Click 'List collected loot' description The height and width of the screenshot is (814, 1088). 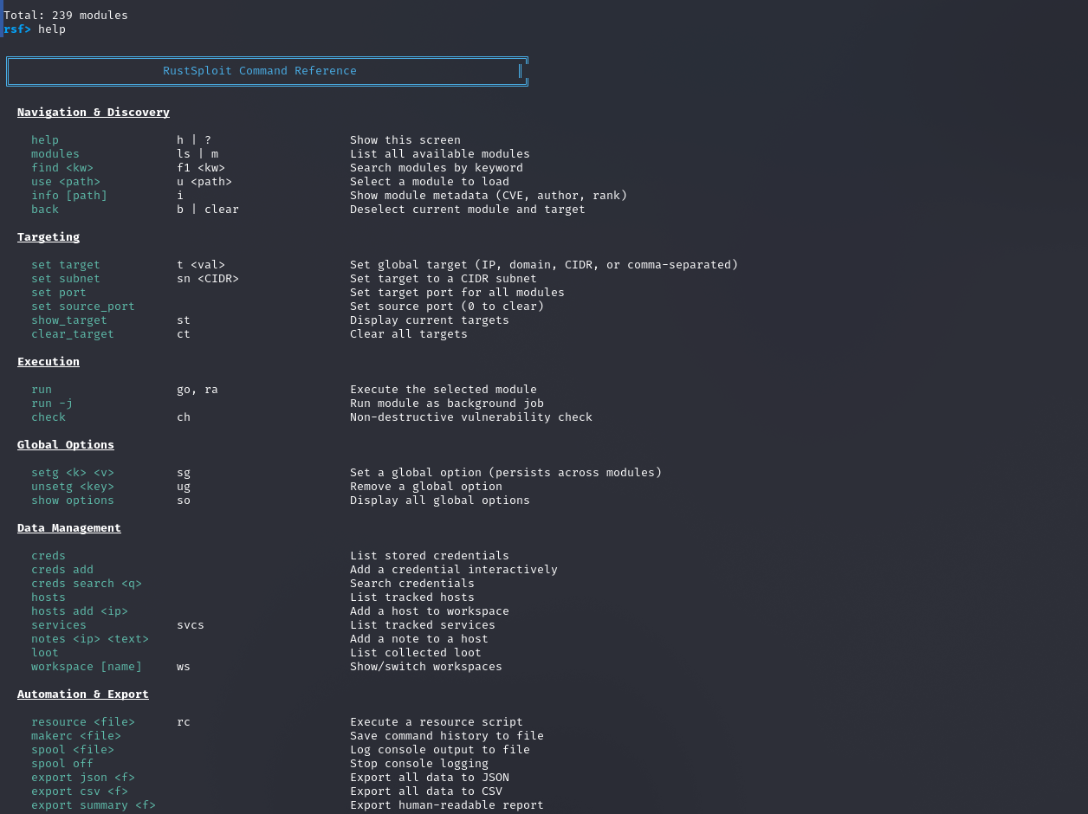[416, 653]
